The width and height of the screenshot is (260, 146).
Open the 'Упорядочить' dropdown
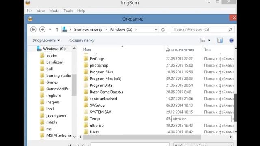click(46, 40)
